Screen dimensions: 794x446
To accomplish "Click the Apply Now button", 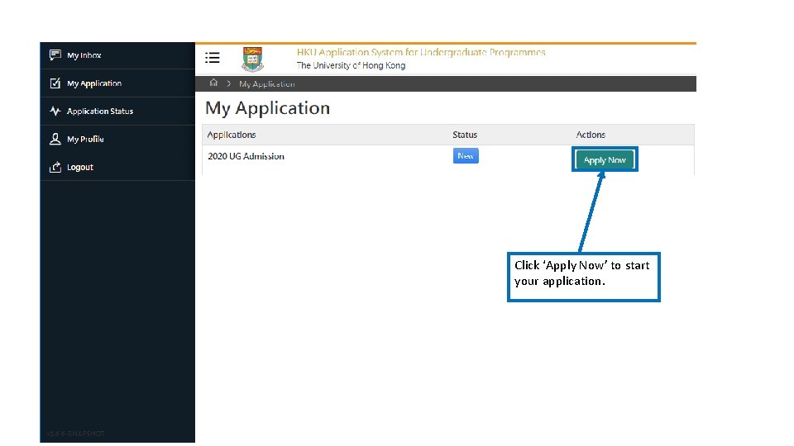I will (x=605, y=159).
